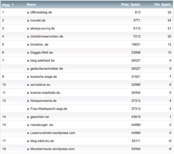Sort by the Platz column header

tap(6, 5)
